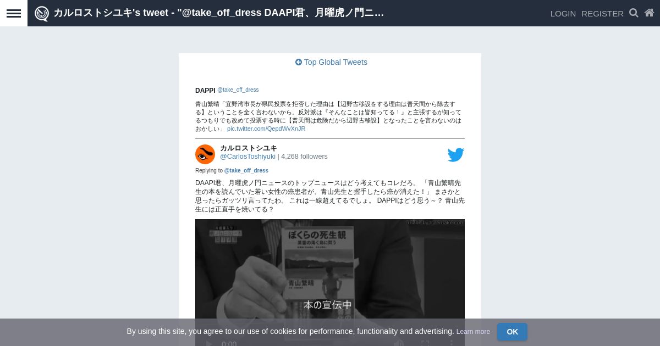Click @take_off_dress in Replying to line
The height and width of the screenshot is (346, 660).
point(246,171)
